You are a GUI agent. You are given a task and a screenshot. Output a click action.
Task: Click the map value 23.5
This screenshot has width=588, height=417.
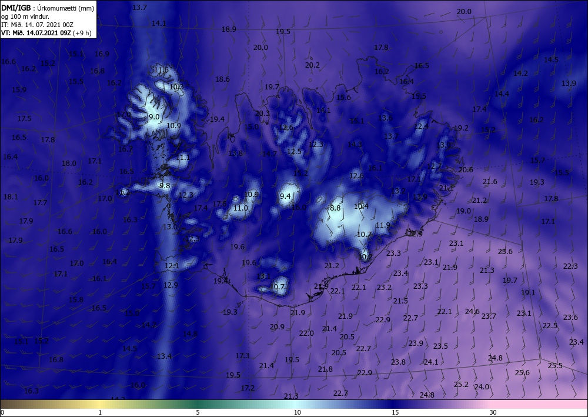tap(440, 346)
